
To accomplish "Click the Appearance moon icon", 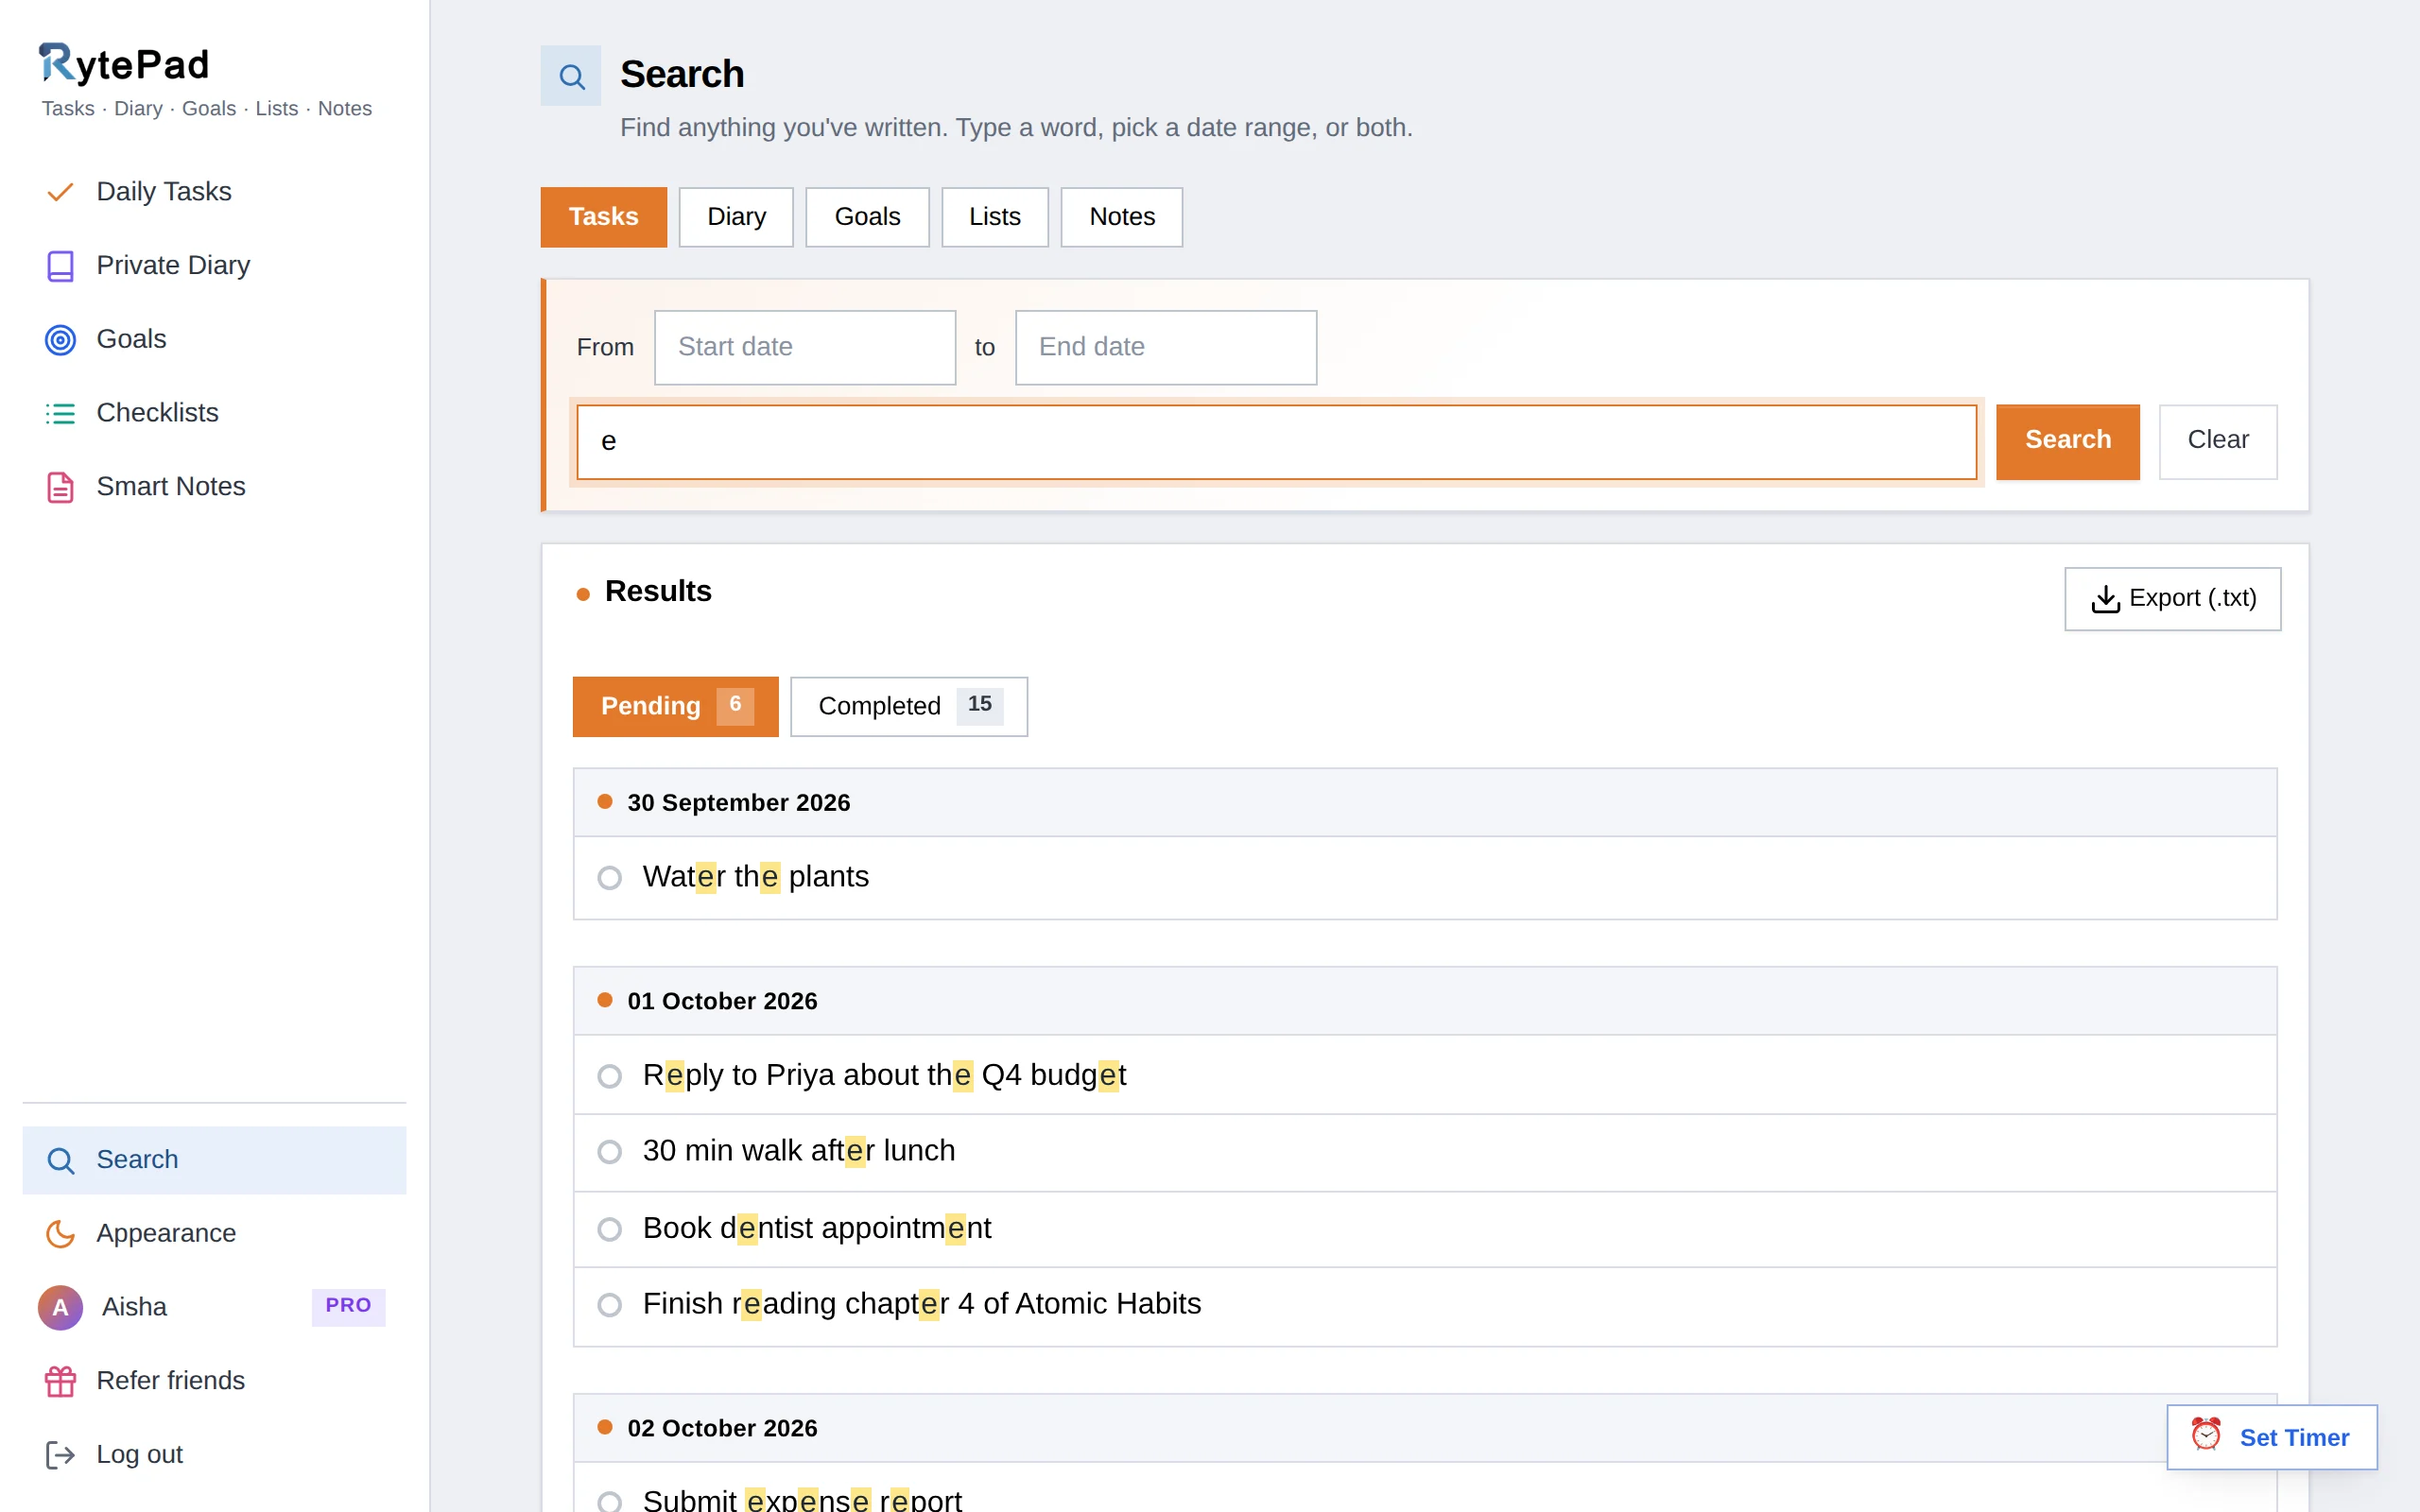I will (60, 1234).
